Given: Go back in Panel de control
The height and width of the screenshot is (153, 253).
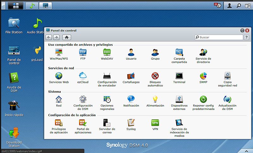Looking at the screenshot, I should 49,37.
